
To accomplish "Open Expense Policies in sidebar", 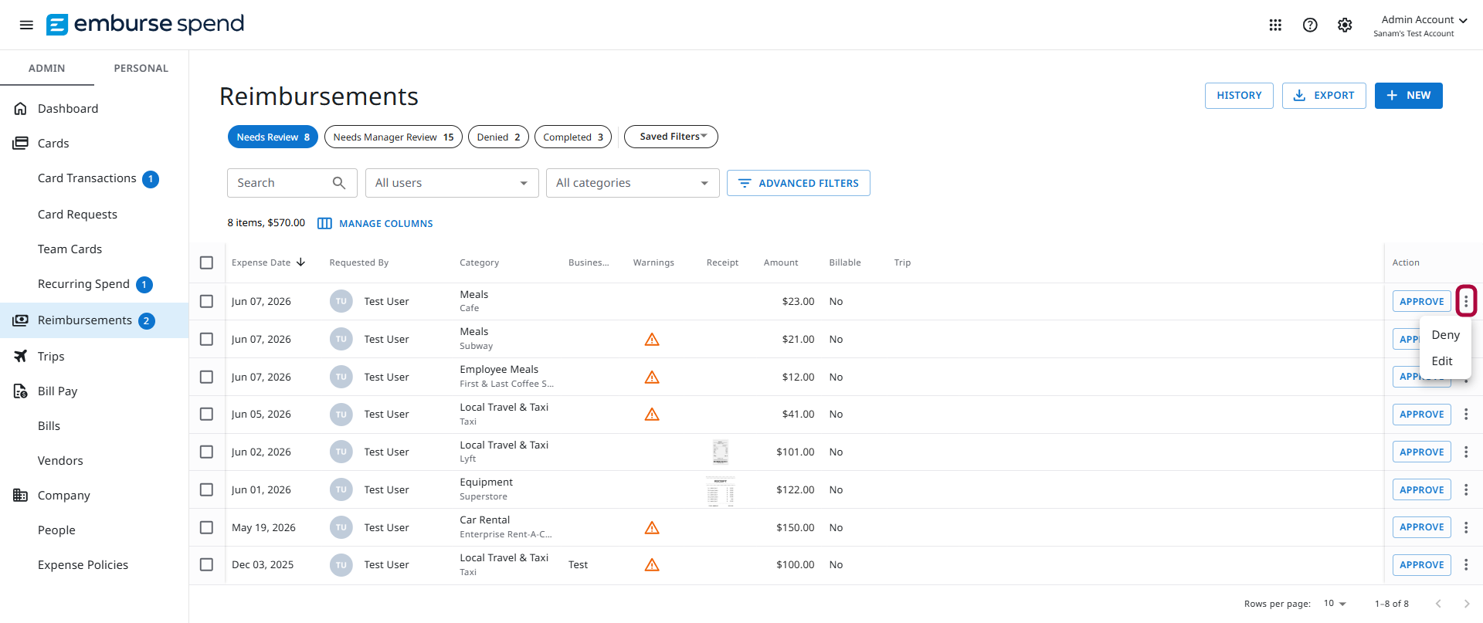I will (83, 565).
